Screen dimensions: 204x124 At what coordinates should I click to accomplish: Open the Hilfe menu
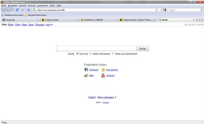coord(59,6)
